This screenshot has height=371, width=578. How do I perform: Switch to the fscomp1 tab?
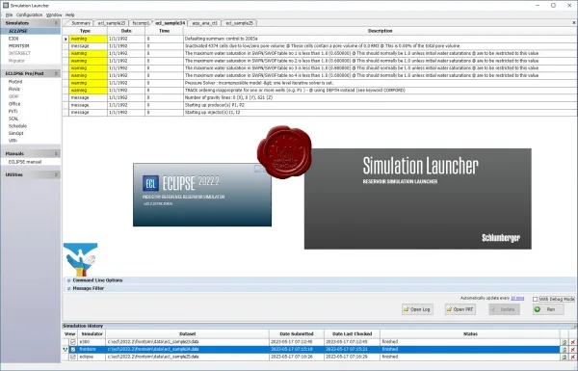tap(141, 23)
